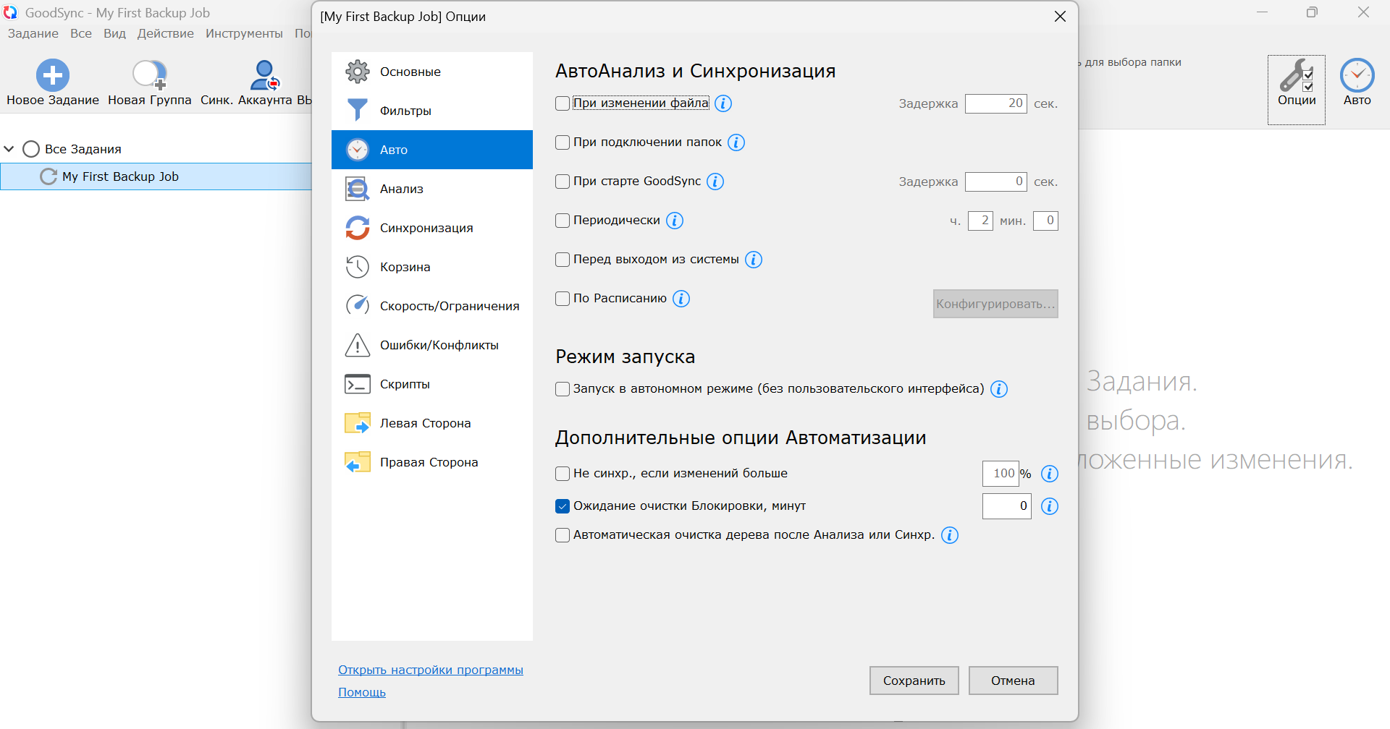Select My First Backup Job item
Image resolution: width=1390 pixels, height=729 pixels.
coord(120,176)
